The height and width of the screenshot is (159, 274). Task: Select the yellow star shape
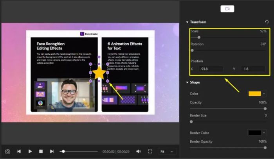tap(99, 73)
